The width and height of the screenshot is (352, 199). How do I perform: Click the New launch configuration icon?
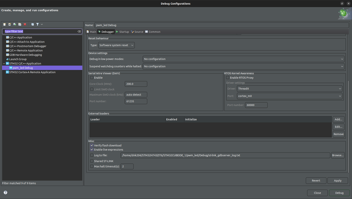click(x=5, y=24)
